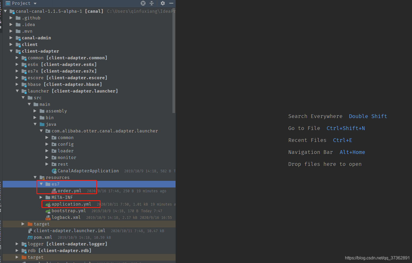
Task: Open Project panel settings gear
Action: click(163, 3)
